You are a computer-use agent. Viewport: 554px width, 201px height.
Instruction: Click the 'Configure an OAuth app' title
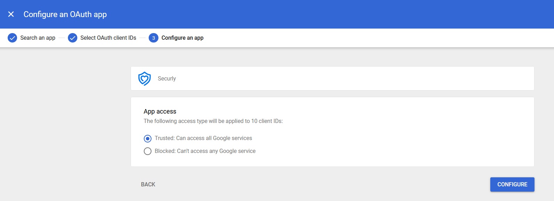(65, 14)
